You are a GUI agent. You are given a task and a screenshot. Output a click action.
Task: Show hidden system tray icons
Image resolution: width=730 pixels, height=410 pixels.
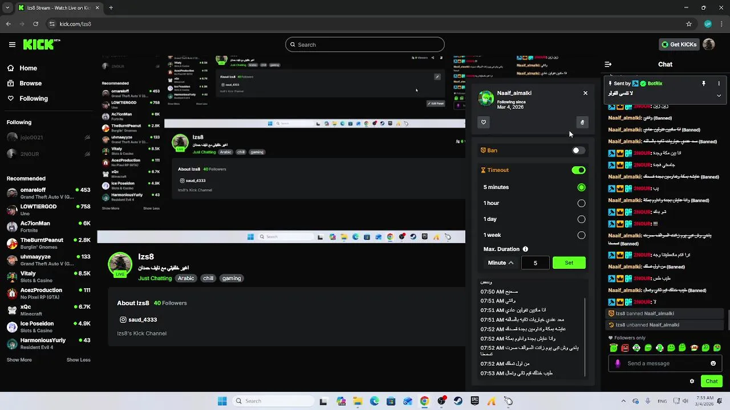(x=623, y=401)
